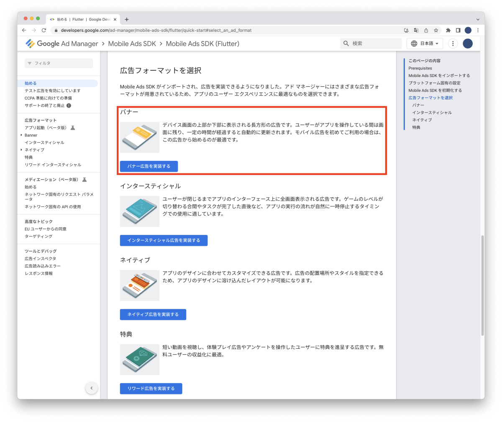
Task: Bookmark the page with the star icon
Action: point(436,30)
